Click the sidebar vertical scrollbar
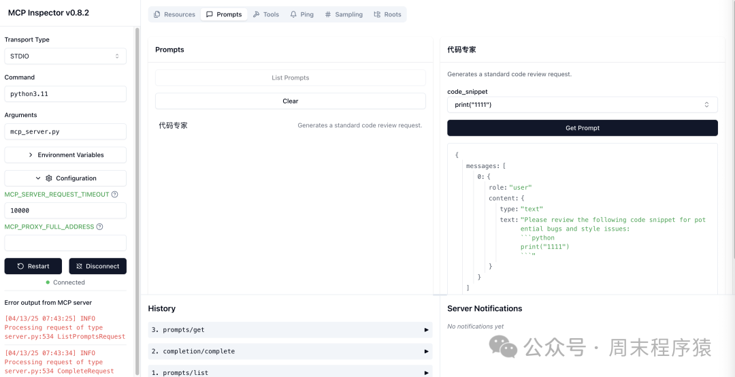Viewport: 735px width, 377px height. click(x=137, y=201)
